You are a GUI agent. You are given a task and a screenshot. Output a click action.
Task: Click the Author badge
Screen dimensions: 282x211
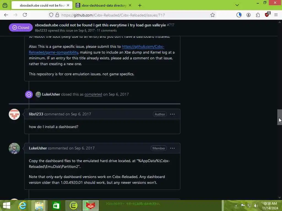tap(160, 114)
